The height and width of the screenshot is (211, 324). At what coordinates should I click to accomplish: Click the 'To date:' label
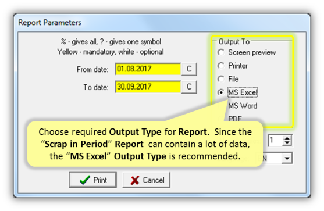tap(95, 87)
